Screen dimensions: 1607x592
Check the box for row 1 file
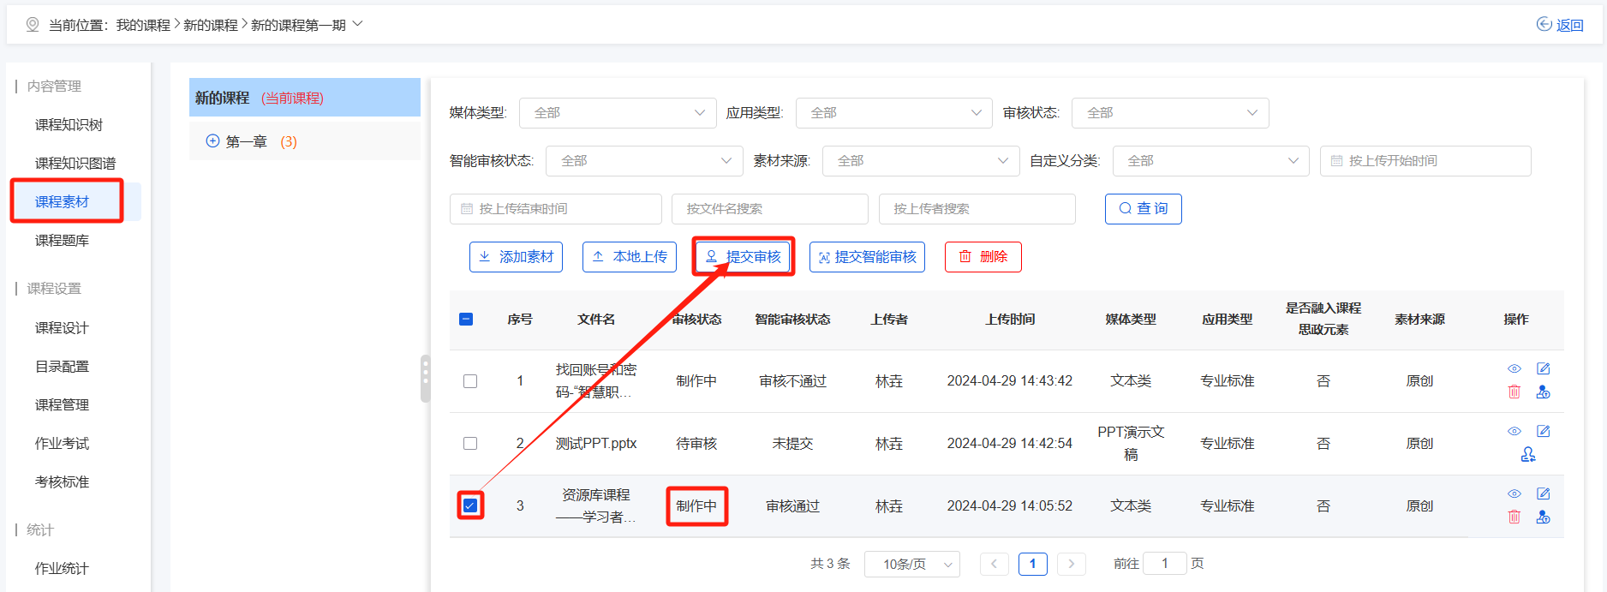click(470, 381)
